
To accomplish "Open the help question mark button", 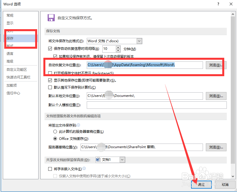I will 218,4.
